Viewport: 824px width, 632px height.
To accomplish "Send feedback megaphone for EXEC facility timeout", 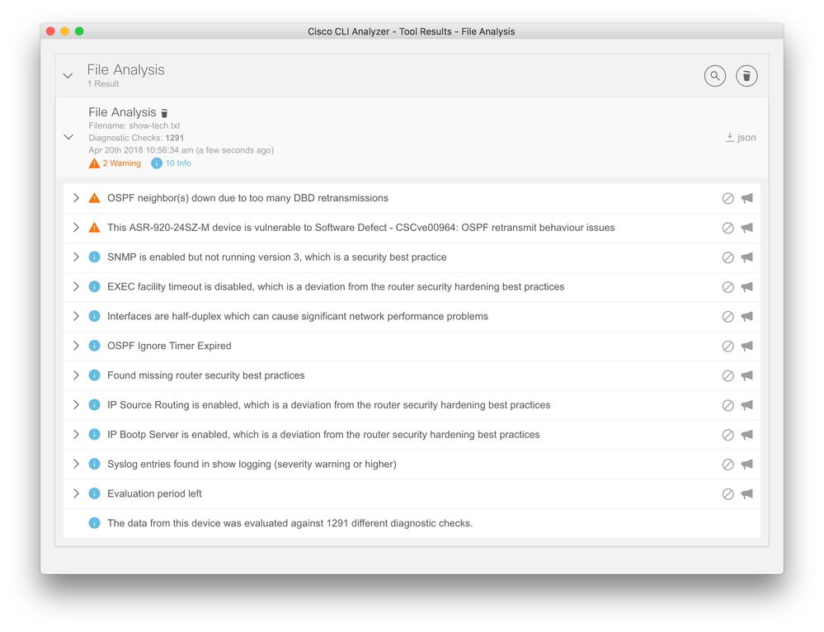I will pos(746,287).
